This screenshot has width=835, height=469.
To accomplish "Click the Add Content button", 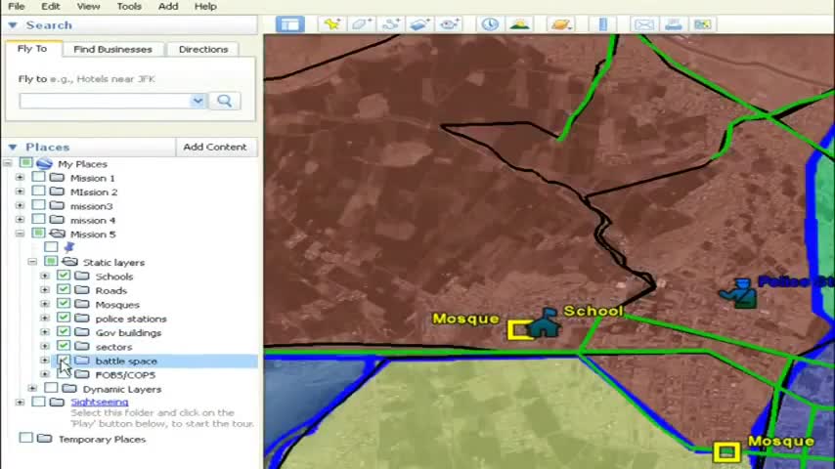I will pyautogui.click(x=215, y=147).
